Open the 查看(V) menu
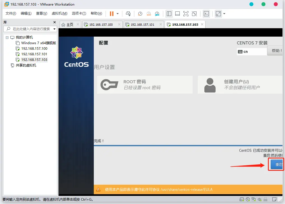The height and width of the screenshot is (204, 285). (41, 13)
